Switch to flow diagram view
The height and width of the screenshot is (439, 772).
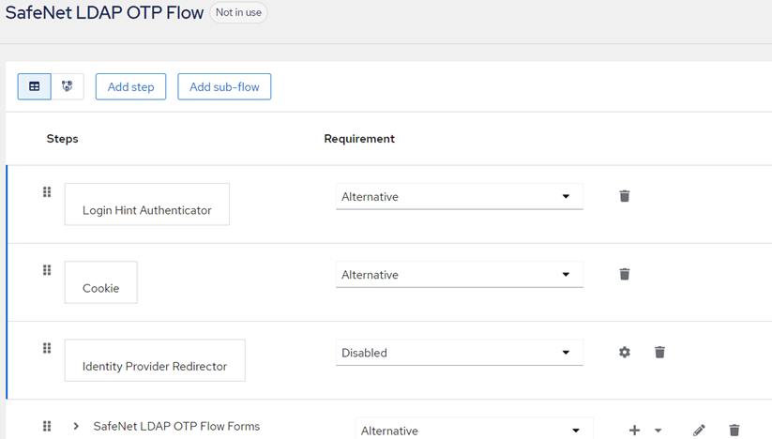coord(68,86)
